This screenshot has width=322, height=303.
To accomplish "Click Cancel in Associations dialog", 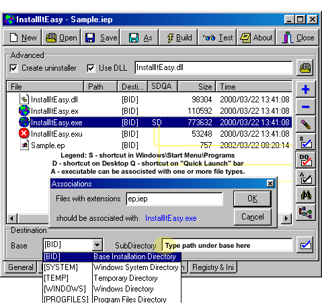I will (252, 217).
